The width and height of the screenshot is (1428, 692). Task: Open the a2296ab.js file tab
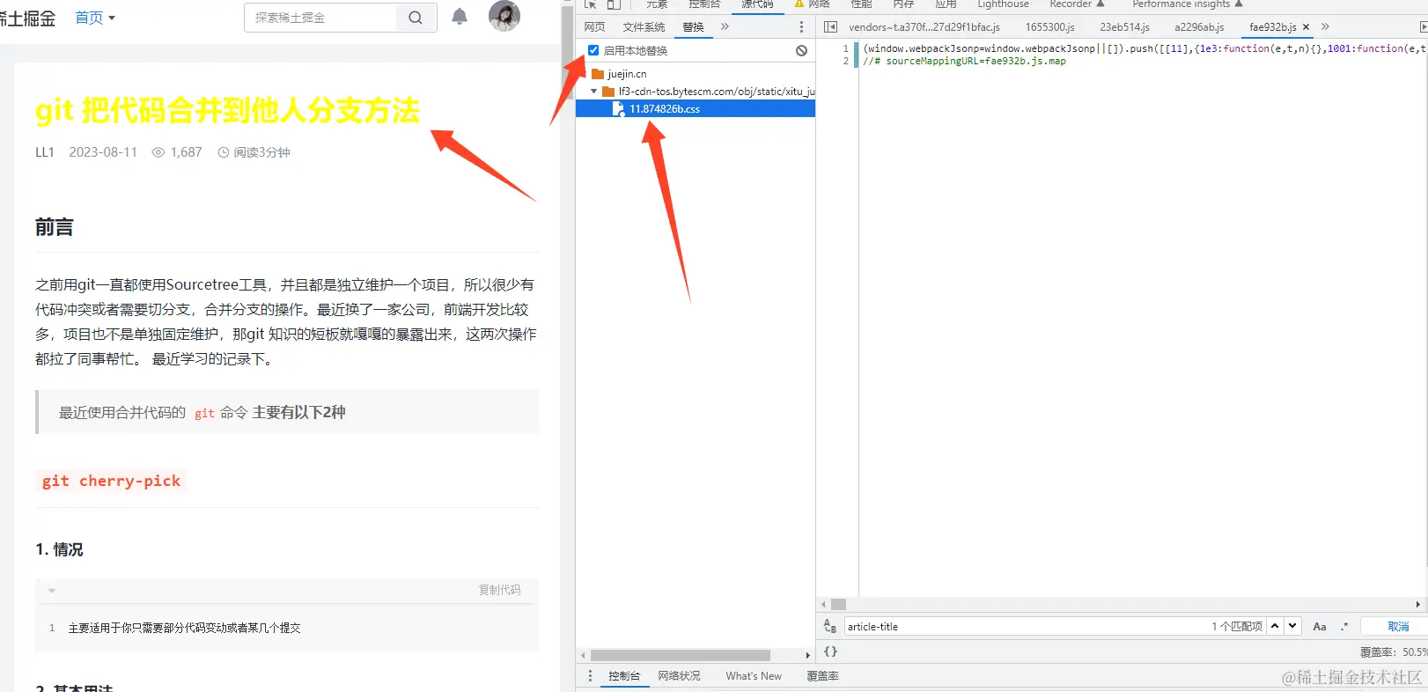(1199, 27)
